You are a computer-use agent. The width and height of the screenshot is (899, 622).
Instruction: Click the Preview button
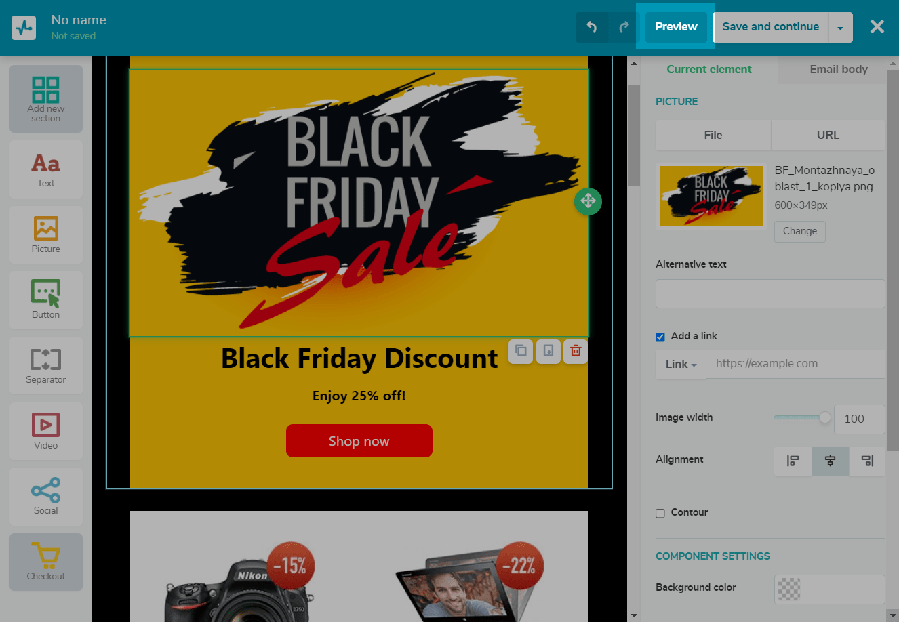[x=676, y=27]
